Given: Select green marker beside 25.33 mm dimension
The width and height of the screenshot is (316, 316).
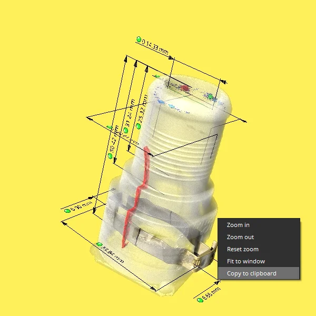Looking at the screenshot, I should [138, 126].
